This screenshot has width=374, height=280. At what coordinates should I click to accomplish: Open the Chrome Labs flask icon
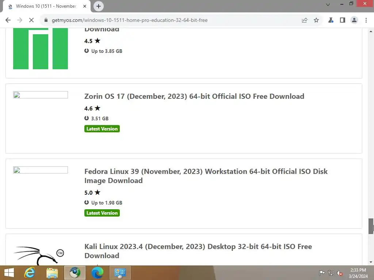click(x=331, y=20)
